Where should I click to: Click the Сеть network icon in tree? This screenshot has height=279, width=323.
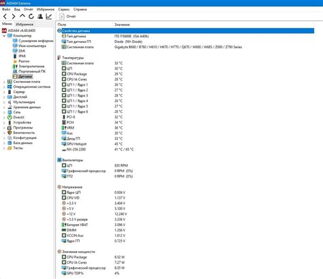coord(10,112)
